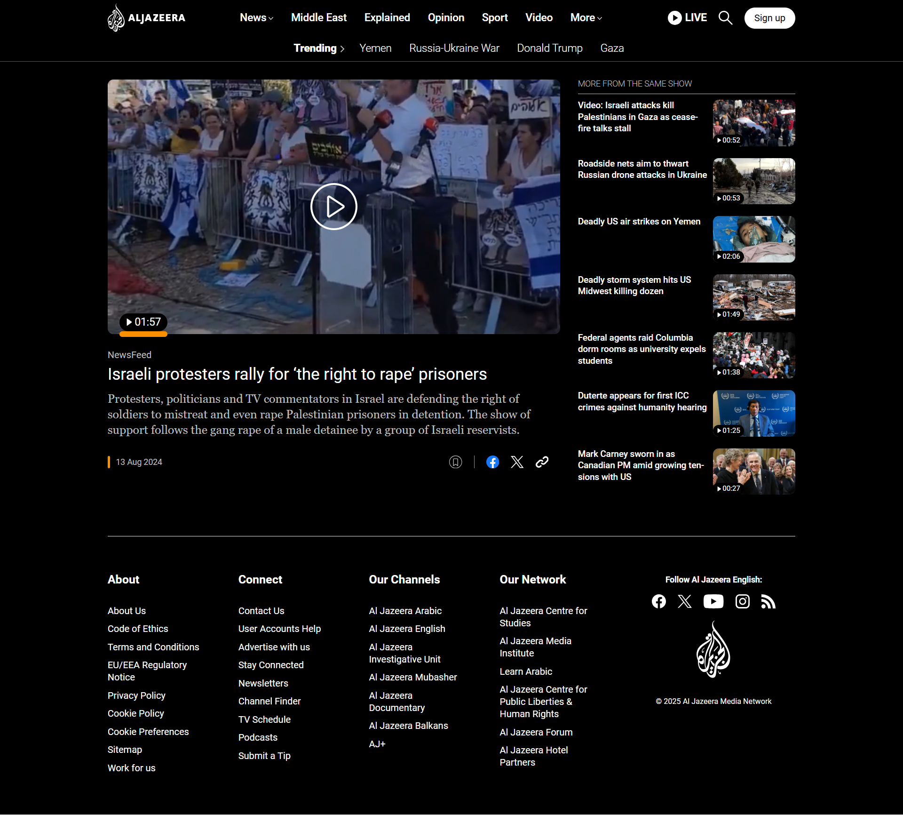Share article on Facebook
This screenshot has height=815, width=903.
tap(492, 462)
